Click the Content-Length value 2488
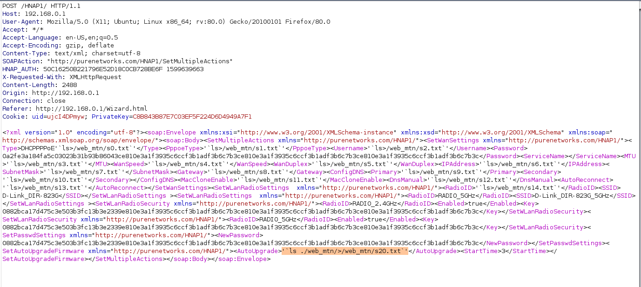Viewport: 641px width, 287px height. [69, 85]
